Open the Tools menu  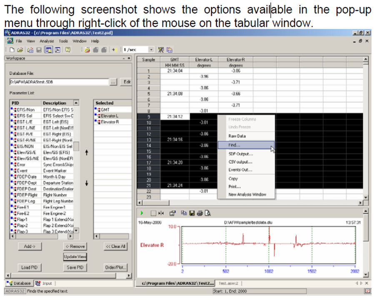coord(63,41)
